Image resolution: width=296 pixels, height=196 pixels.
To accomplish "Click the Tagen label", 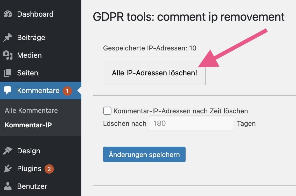I will click(x=246, y=123).
